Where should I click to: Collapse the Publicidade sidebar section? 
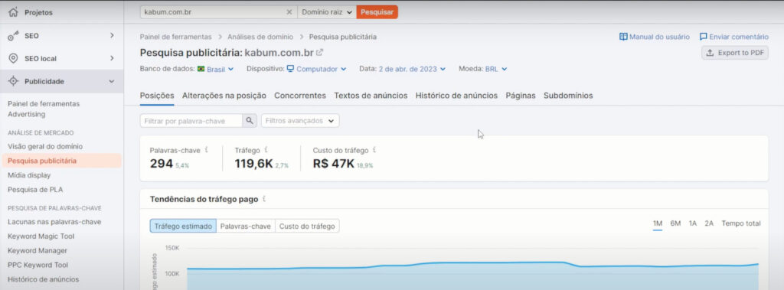tap(112, 81)
